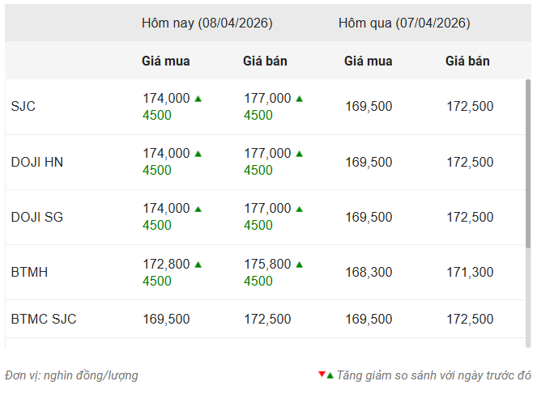Click the DOJI SG row label
The image size is (537, 394).
click(x=37, y=217)
